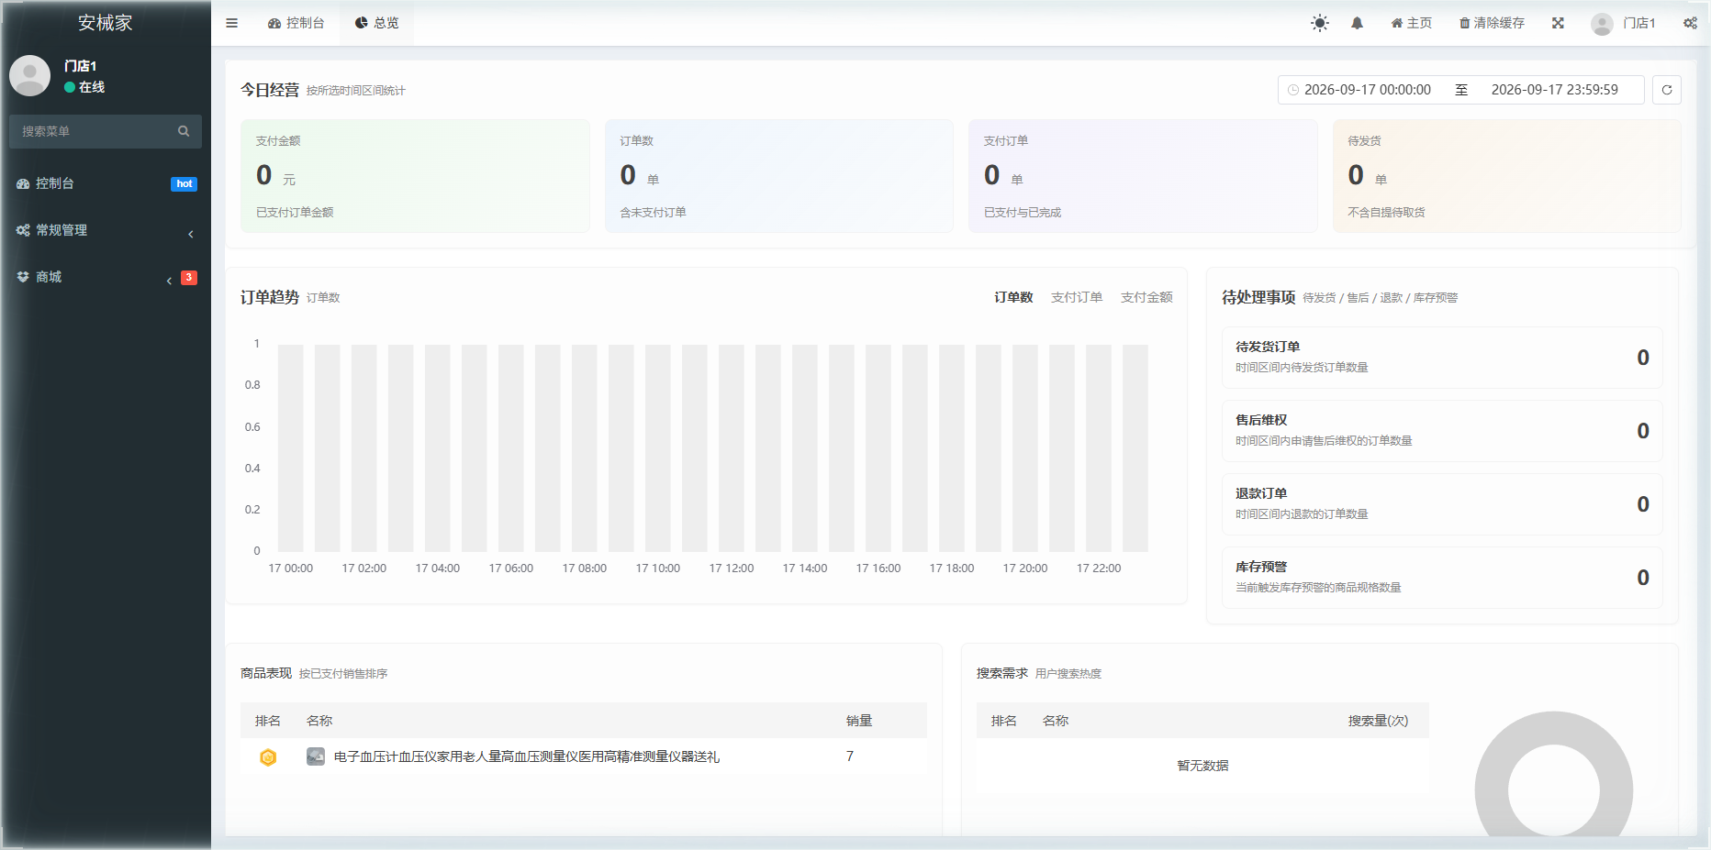This screenshot has height=850, width=1711.
Task: Select the 支付金额 chart tab
Action: pos(1146,297)
